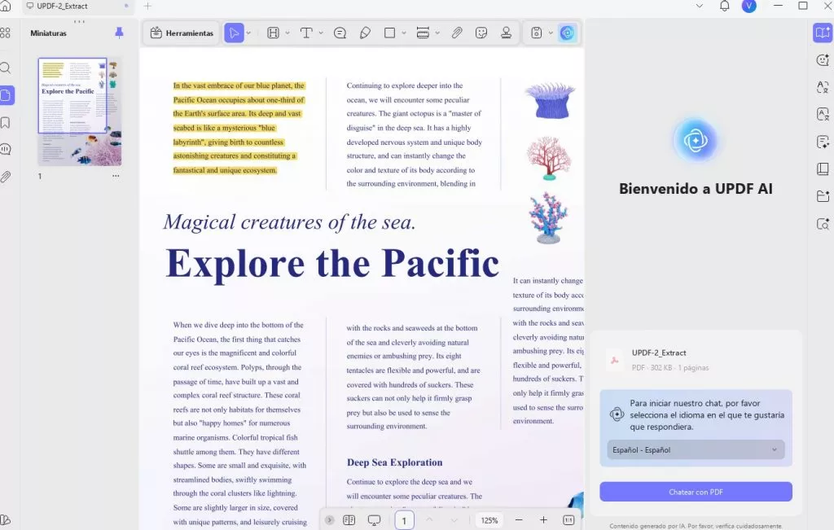Select the text typewriter tool

pos(306,33)
